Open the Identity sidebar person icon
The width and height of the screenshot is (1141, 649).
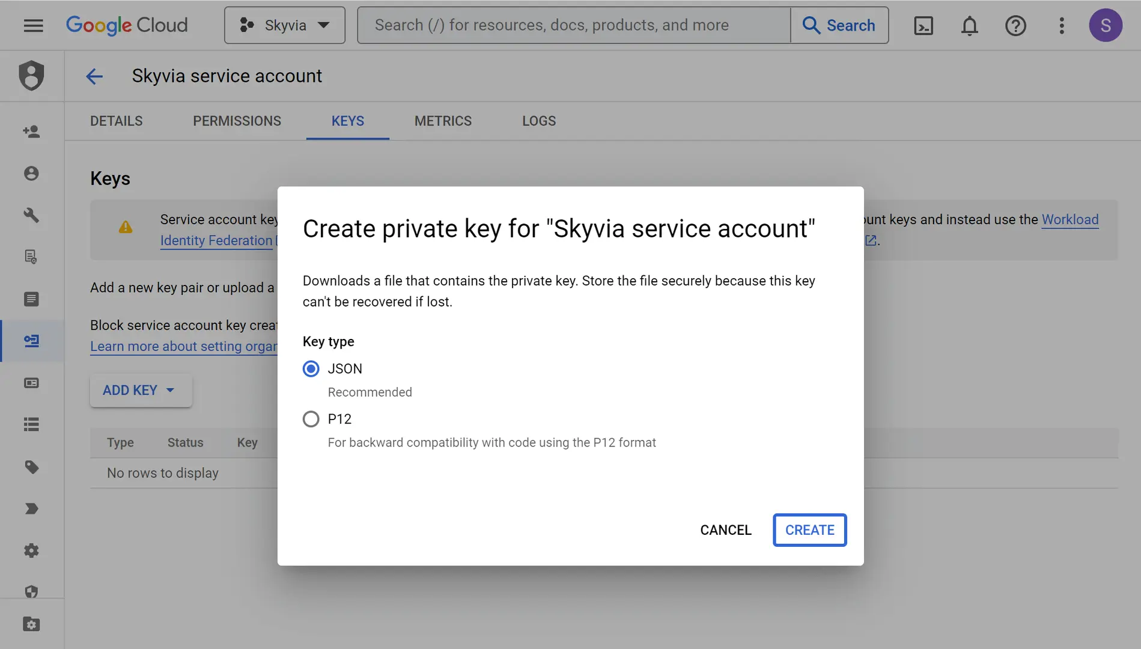tap(31, 174)
